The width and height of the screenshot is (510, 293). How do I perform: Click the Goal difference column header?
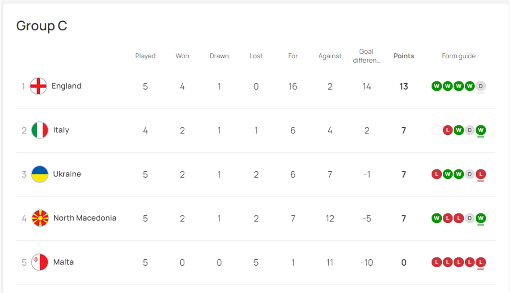[367, 56]
